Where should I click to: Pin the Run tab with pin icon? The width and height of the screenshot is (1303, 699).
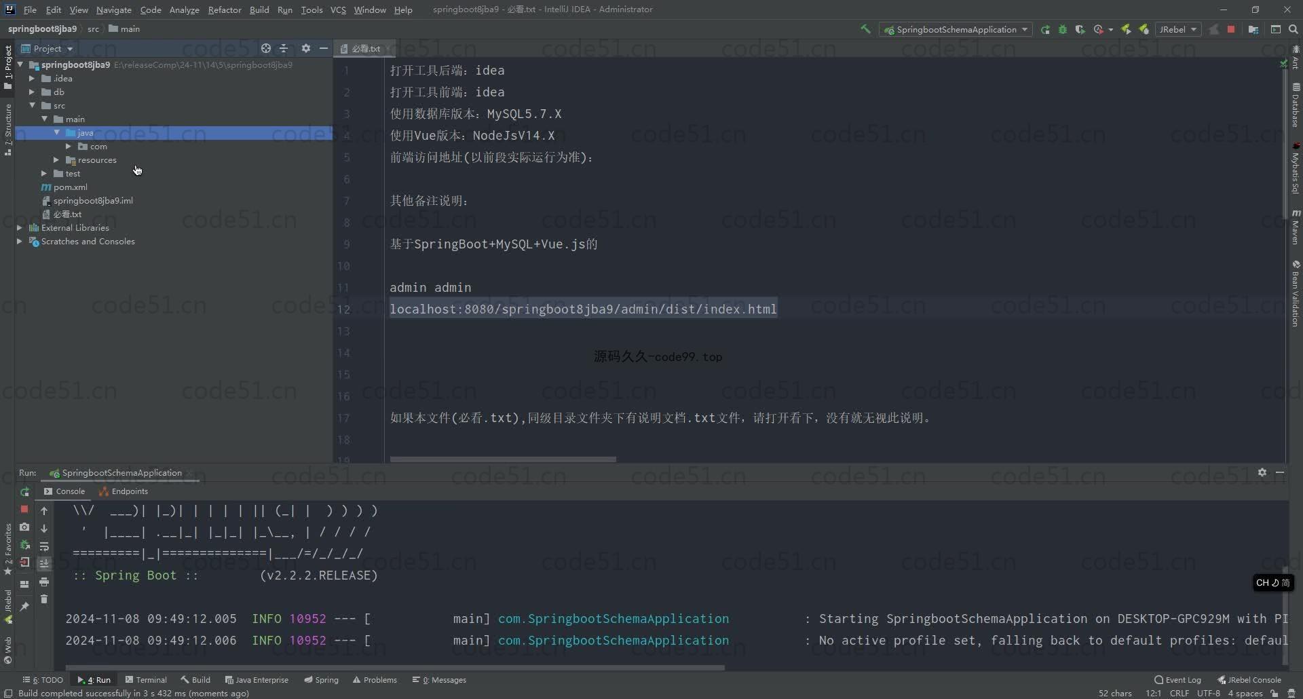(24, 606)
